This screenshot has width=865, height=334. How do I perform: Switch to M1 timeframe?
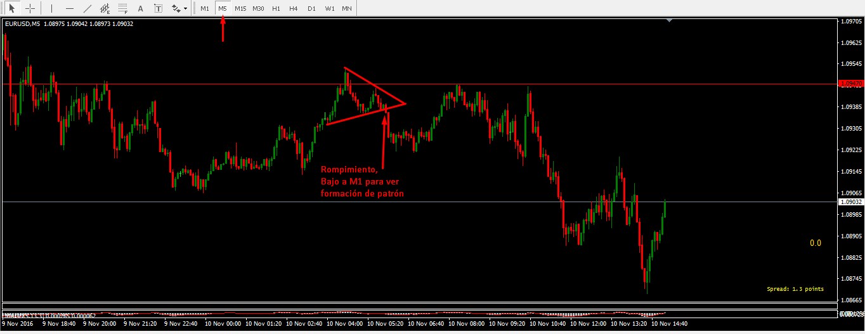204,9
